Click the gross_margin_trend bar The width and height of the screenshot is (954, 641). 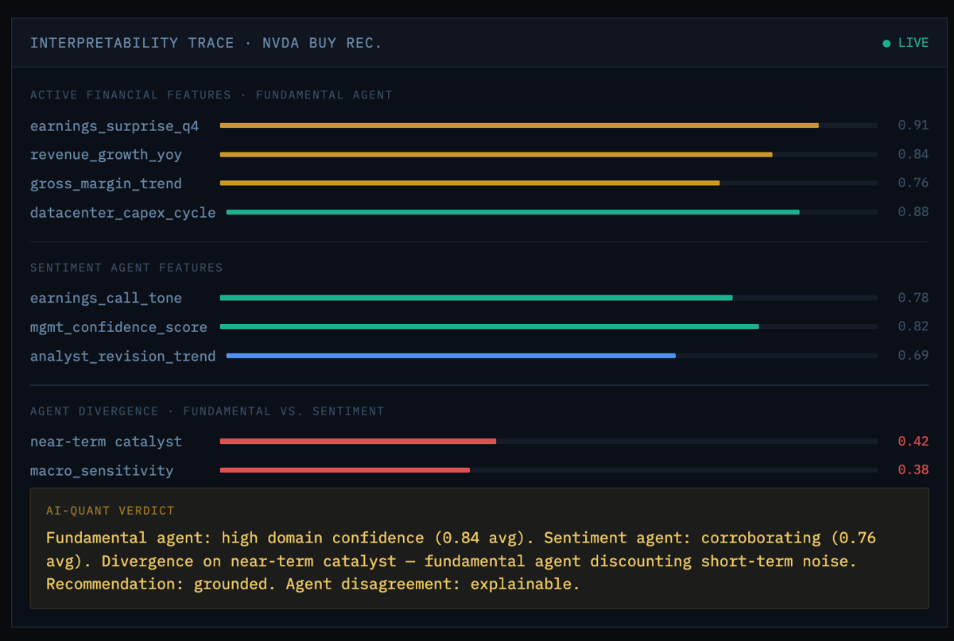(470, 183)
